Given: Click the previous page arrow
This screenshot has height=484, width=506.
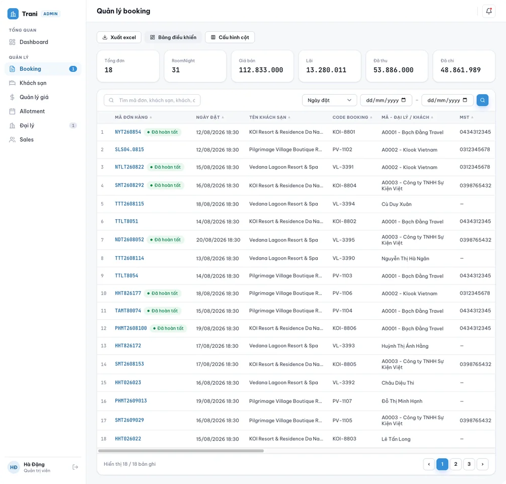Looking at the screenshot, I should [x=429, y=464].
